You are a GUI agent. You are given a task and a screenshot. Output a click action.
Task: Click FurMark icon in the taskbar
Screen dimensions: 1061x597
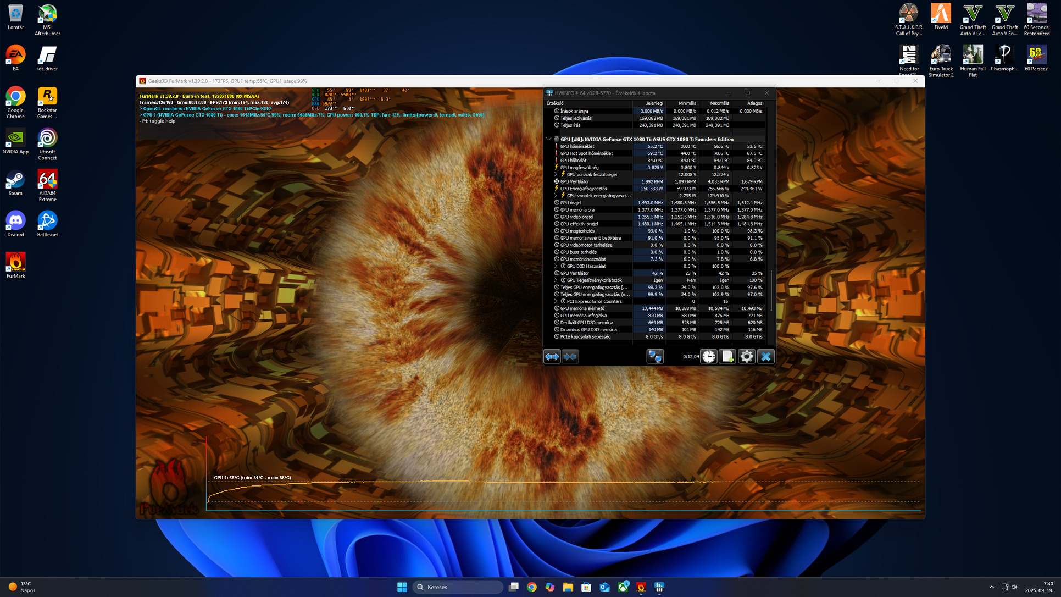click(641, 587)
